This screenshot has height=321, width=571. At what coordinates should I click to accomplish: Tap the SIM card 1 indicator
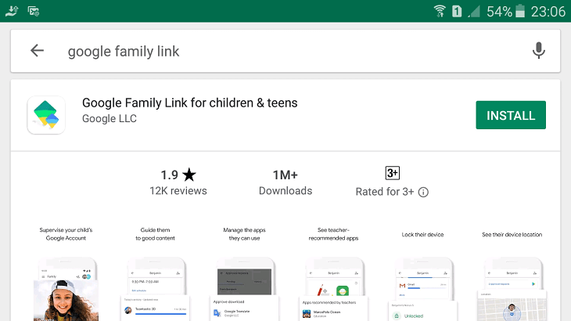pos(457,11)
